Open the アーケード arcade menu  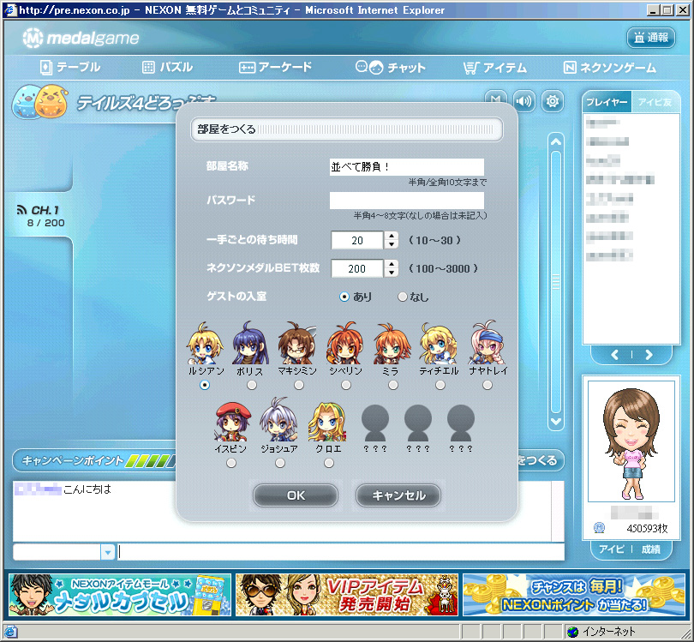tap(275, 68)
